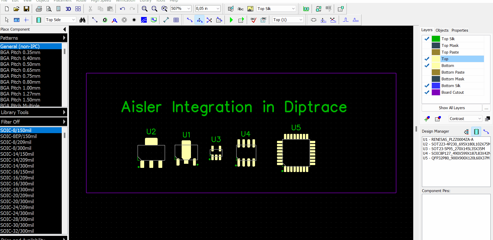This screenshot has height=240, width=493.
Task: Open the 0,05 in grid size dropdown
Action: pos(218,8)
